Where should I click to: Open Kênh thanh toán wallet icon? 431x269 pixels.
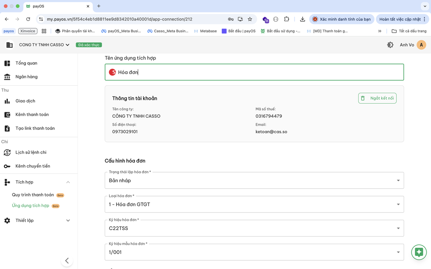pos(7,115)
